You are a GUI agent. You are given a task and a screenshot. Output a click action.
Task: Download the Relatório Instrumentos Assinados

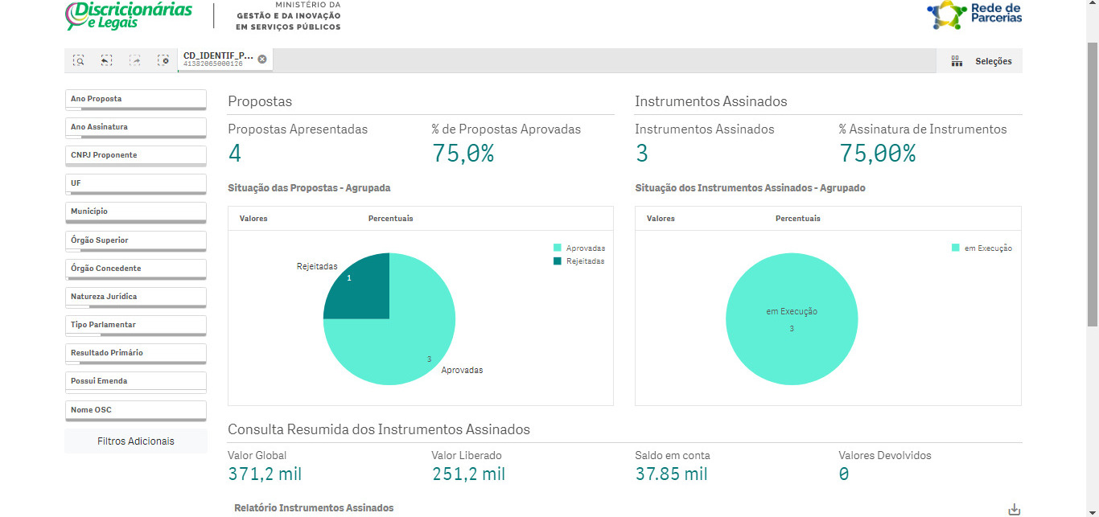pos(1015,509)
